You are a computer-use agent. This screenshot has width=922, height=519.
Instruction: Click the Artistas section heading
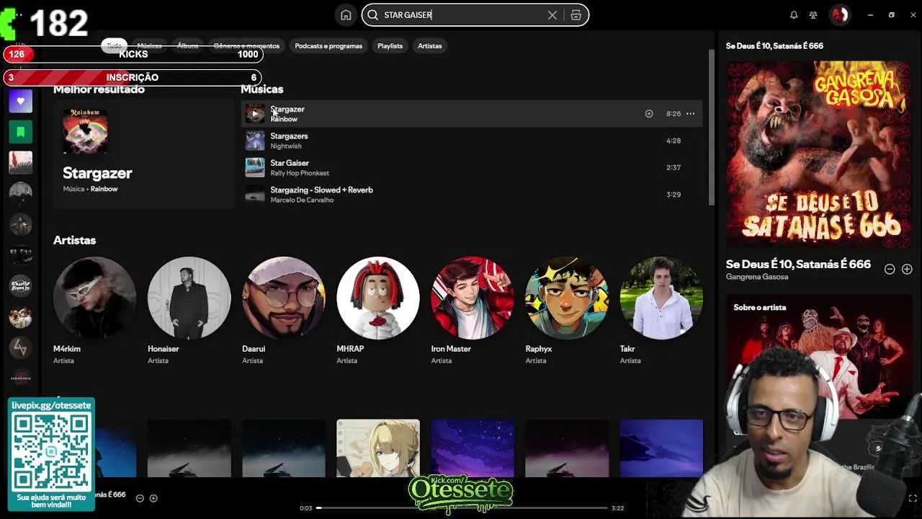point(74,240)
